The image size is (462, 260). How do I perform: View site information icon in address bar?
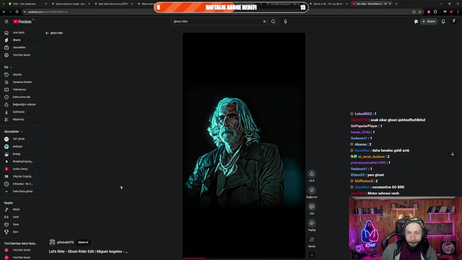25,12
